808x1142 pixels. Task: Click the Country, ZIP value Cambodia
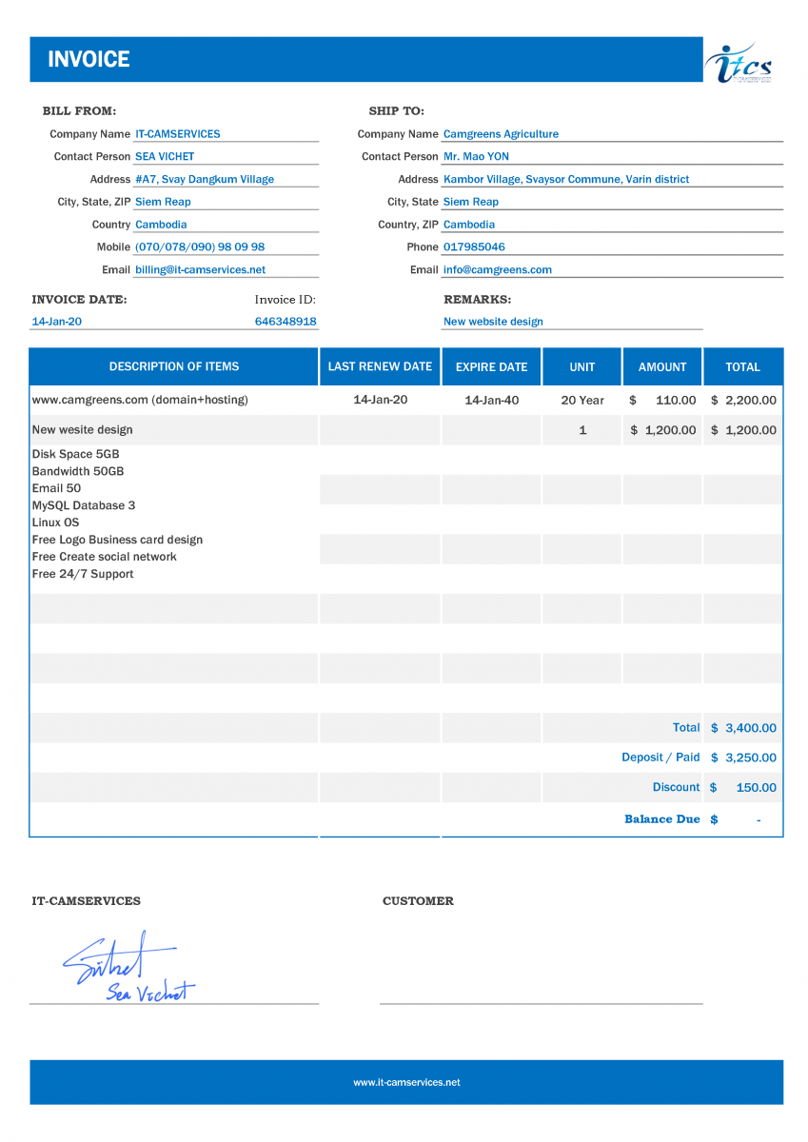(x=469, y=225)
